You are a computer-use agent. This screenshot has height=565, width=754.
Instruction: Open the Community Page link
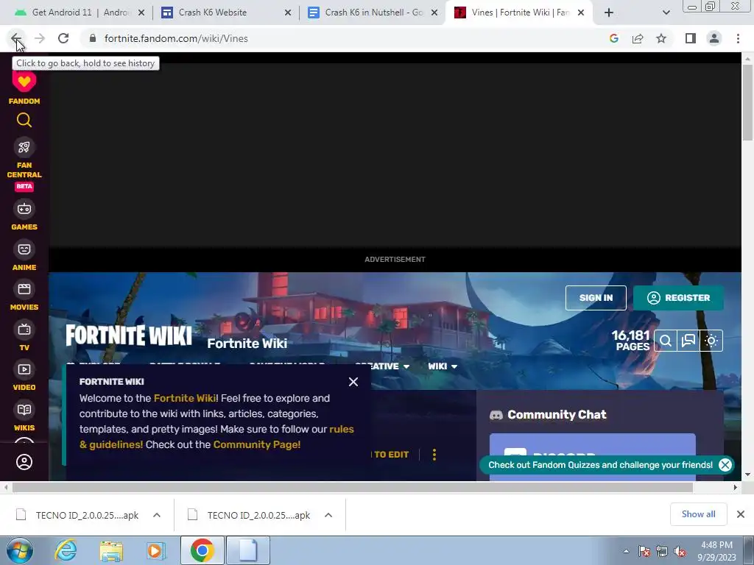257,445
